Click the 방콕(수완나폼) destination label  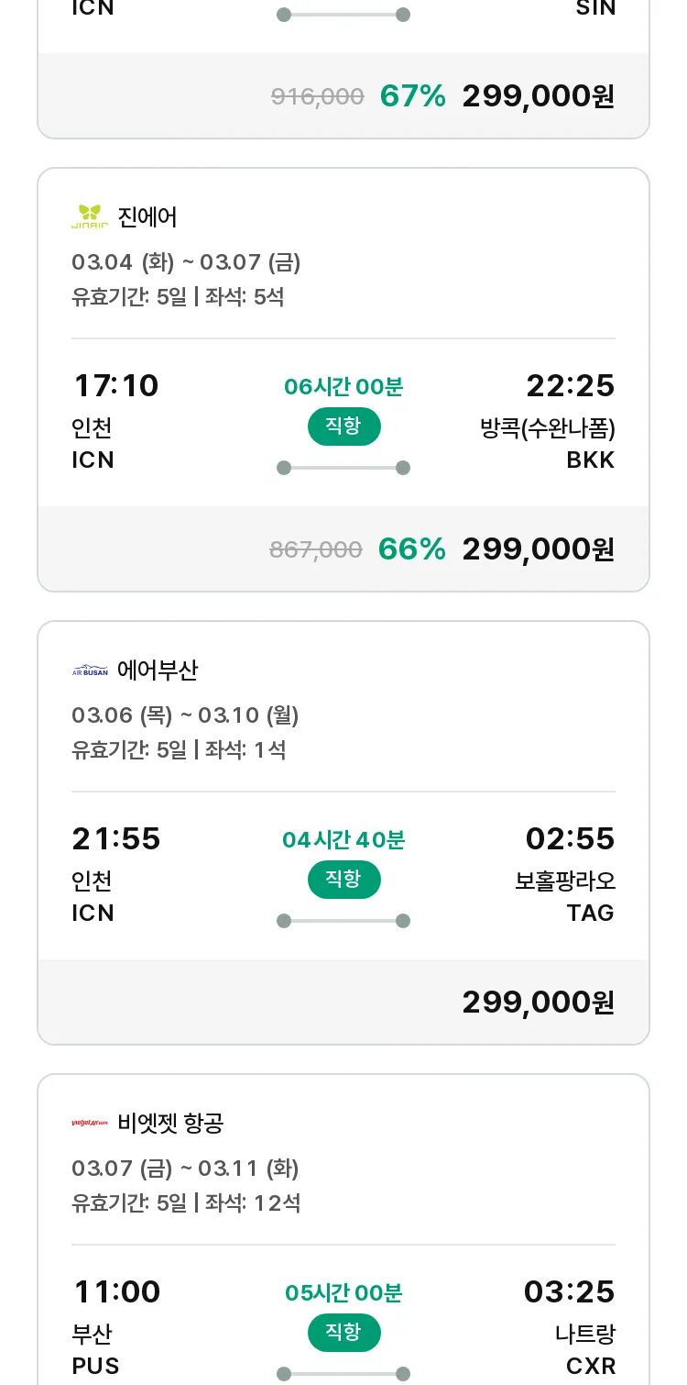[548, 428]
